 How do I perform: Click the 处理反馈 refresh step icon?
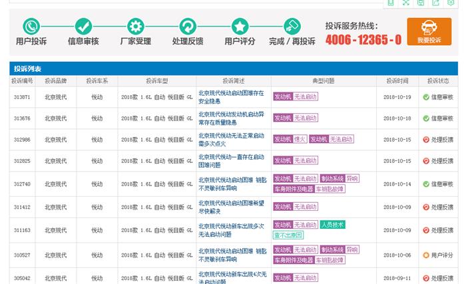[x=188, y=27]
